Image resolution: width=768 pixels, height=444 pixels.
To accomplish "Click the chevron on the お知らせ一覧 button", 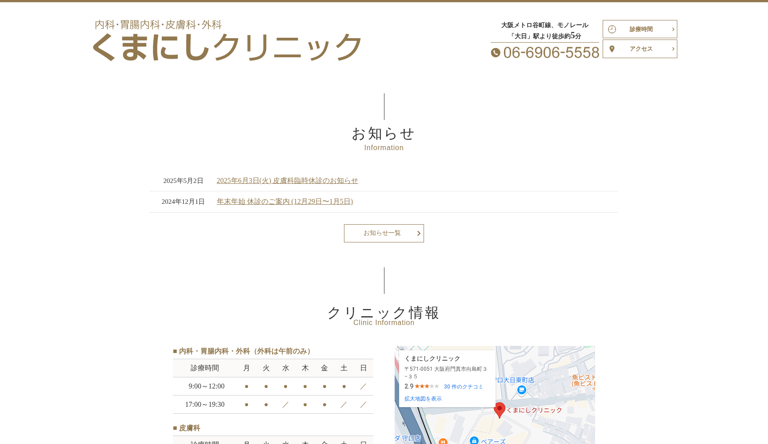I will coord(418,233).
